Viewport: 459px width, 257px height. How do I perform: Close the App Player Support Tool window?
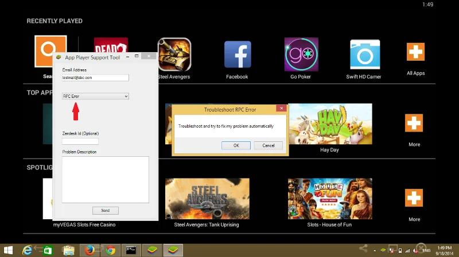(x=149, y=56)
